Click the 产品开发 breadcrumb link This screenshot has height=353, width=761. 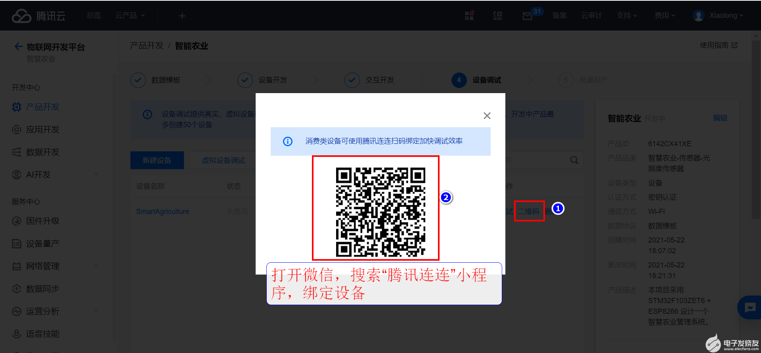coord(147,46)
